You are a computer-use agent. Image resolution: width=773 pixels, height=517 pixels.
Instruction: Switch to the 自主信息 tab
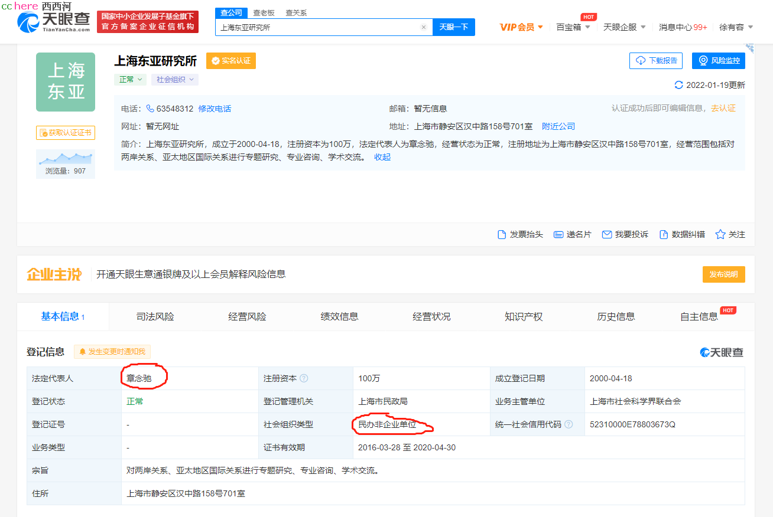point(699,317)
